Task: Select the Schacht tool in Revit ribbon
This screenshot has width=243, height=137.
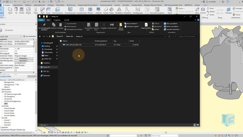Action: click(x=203, y=11)
